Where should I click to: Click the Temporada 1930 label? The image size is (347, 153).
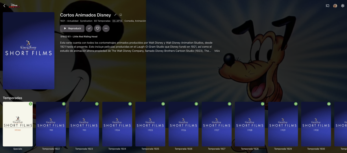316,149
